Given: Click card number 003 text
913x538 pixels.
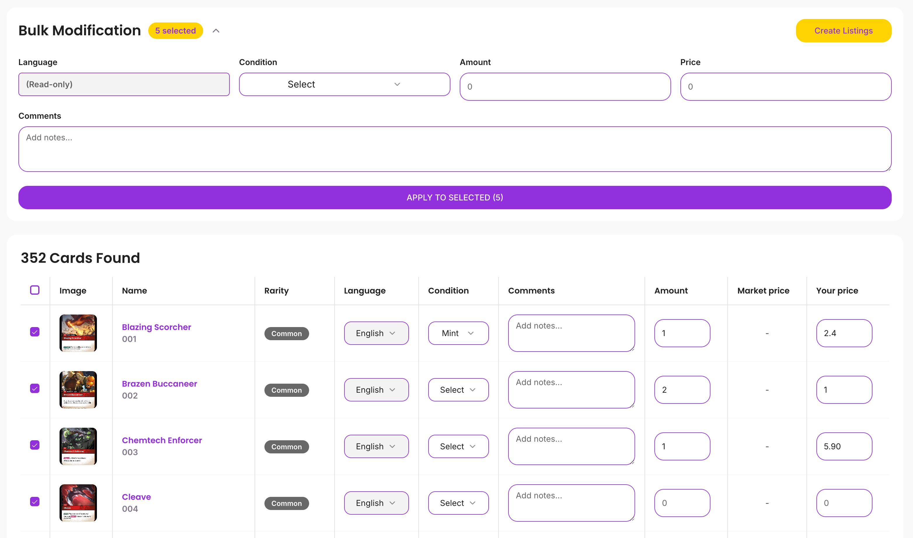Looking at the screenshot, I should 130,452.
